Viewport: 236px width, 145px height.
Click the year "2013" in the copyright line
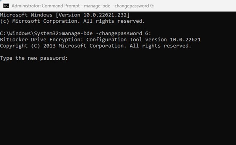click(50, 46)
